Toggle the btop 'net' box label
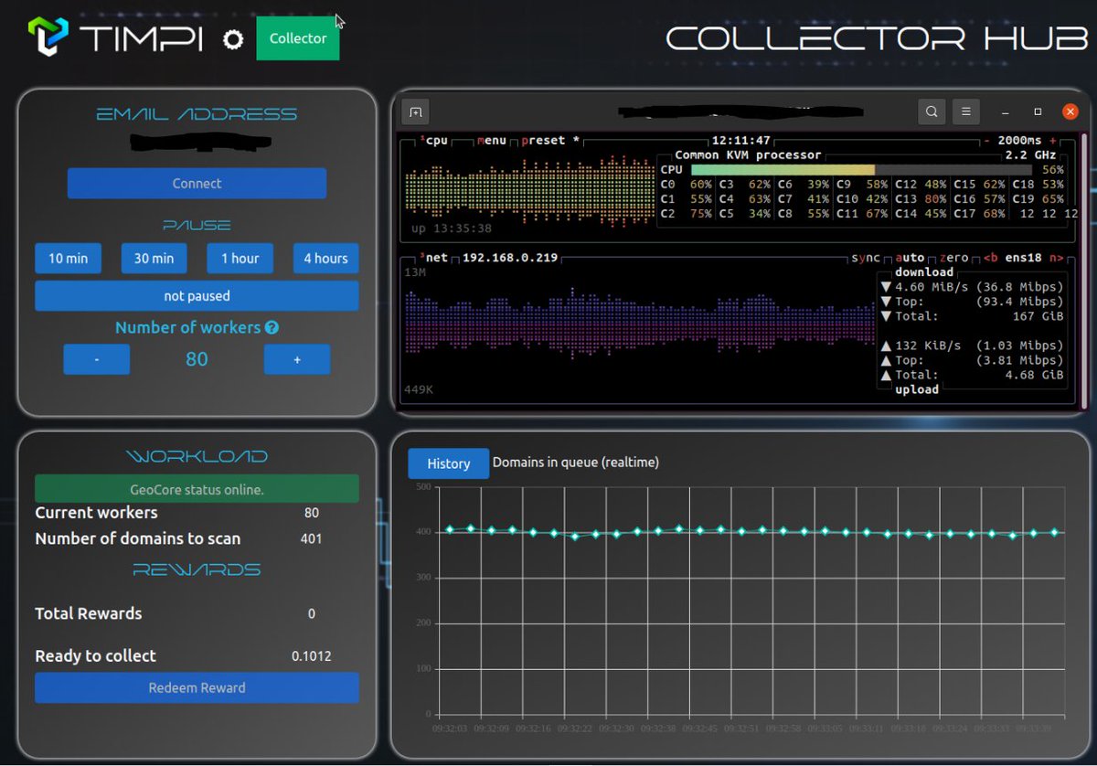 coord(433,258)
